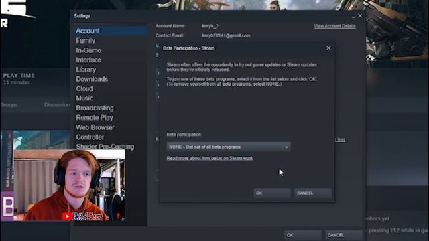Click the PLAY TIME label in library
The width and height of the screenshot is (429, 241).
[x=19, y=76]
